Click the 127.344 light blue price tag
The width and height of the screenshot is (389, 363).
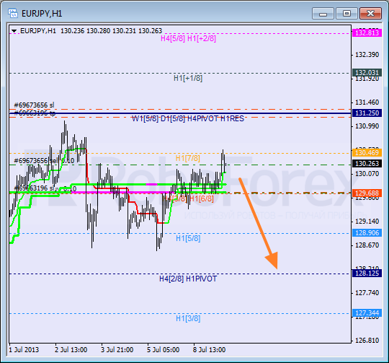pyautogui.click(x=367, y=312)
